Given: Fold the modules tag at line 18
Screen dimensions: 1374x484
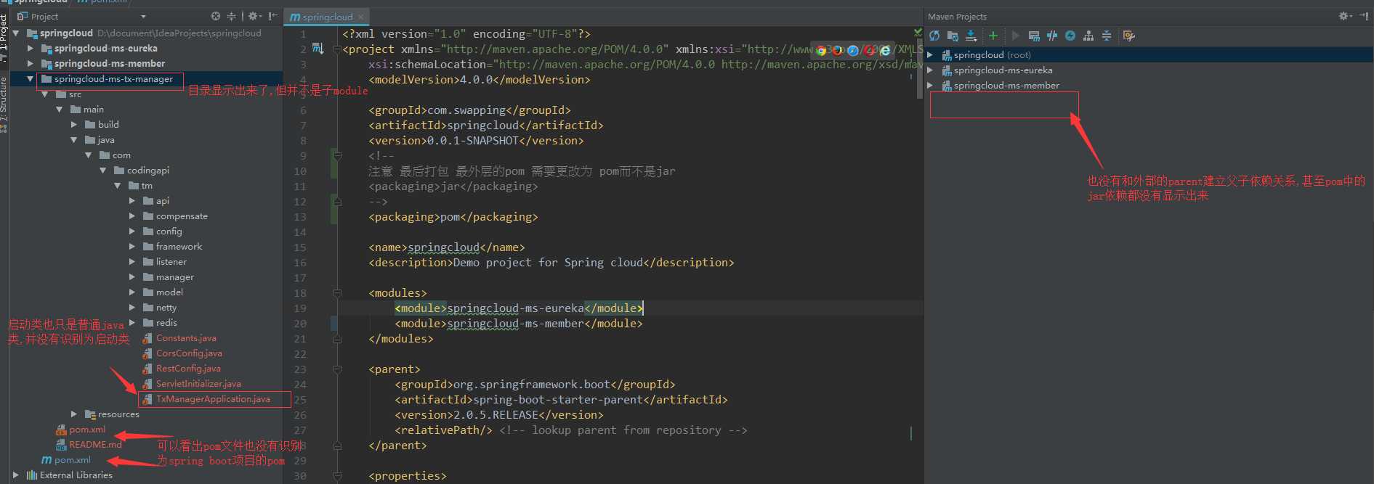Looking at the screenshot, I should click(337, 293).
